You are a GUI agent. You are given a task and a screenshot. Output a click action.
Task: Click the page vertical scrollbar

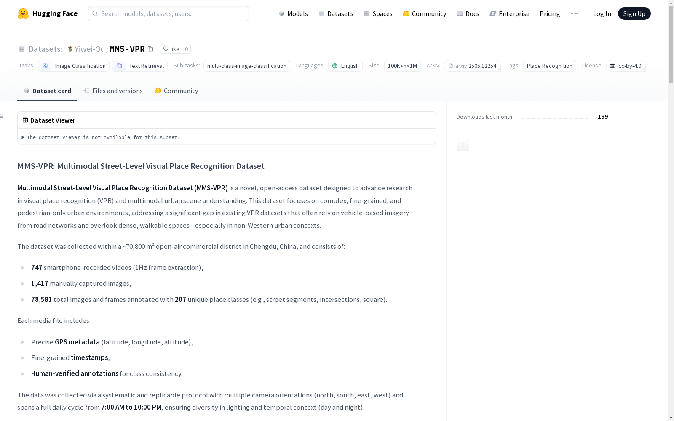click(671, 210)
